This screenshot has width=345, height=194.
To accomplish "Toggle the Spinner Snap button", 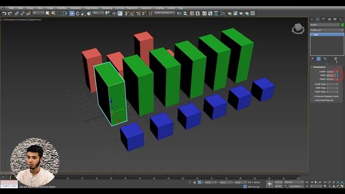I will 144,13.
